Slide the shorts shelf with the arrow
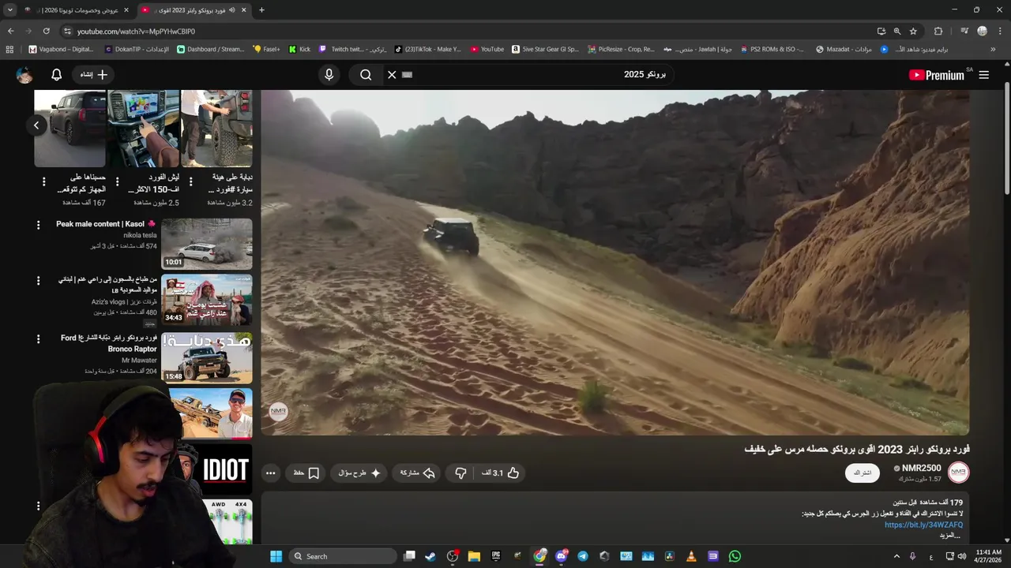1011x568 pixels. tap(36, 125)
